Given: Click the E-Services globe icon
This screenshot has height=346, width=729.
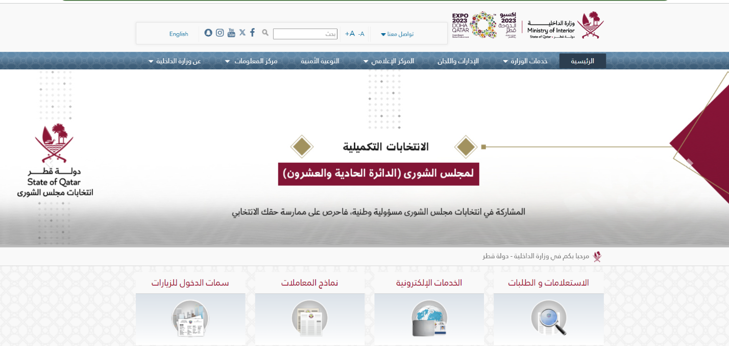Looking at the screenshot, I should (429, 318).
